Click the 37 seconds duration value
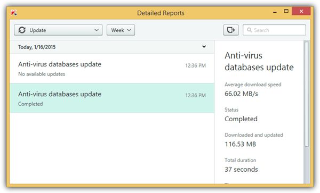The image size is (320, 193). pos(241,170)
